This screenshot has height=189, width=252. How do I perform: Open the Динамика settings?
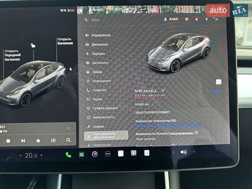pyautogui.click(x=97, y=44)
